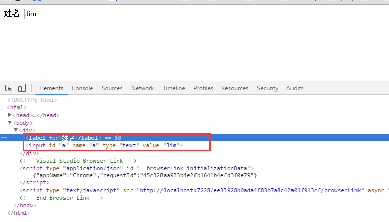Select the closing </html> line
This screenshot has width=389, height=222.
(19, 213)
